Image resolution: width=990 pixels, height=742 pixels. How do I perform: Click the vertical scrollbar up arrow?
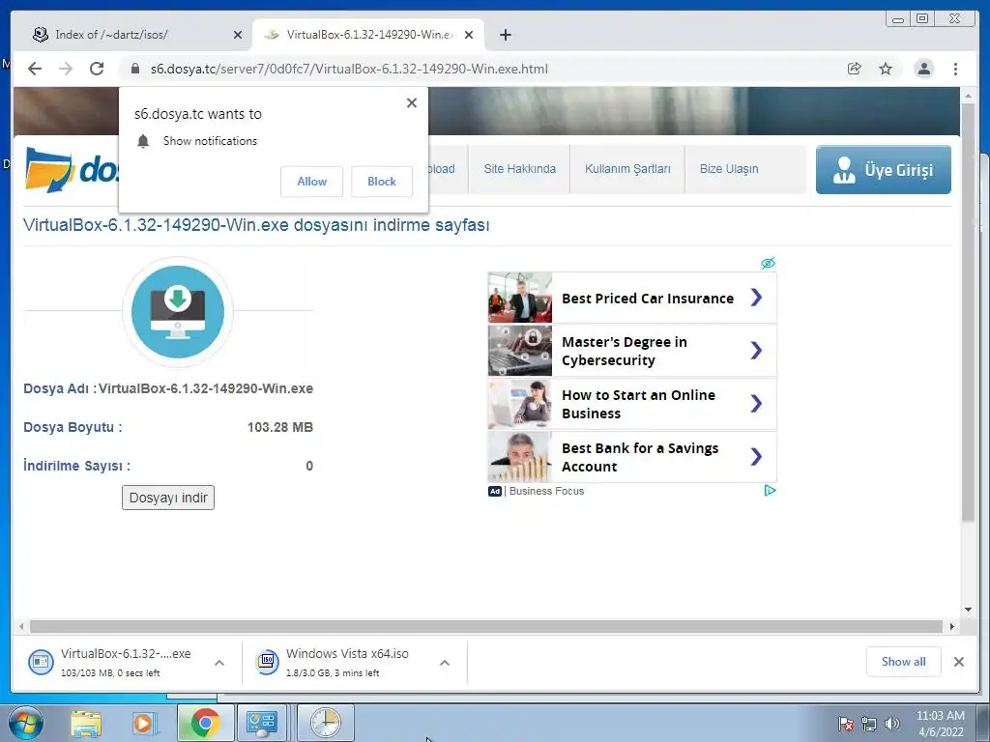tap(968, 96)
